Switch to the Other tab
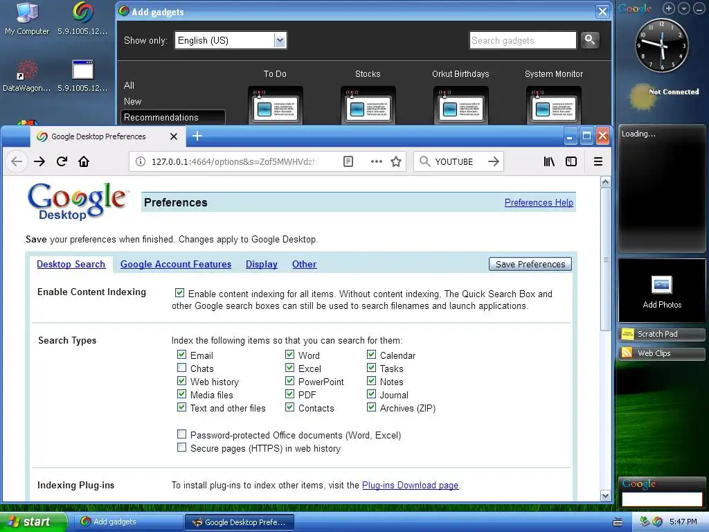The width and height of the screenshot is (709, 532). click(305, 264)
